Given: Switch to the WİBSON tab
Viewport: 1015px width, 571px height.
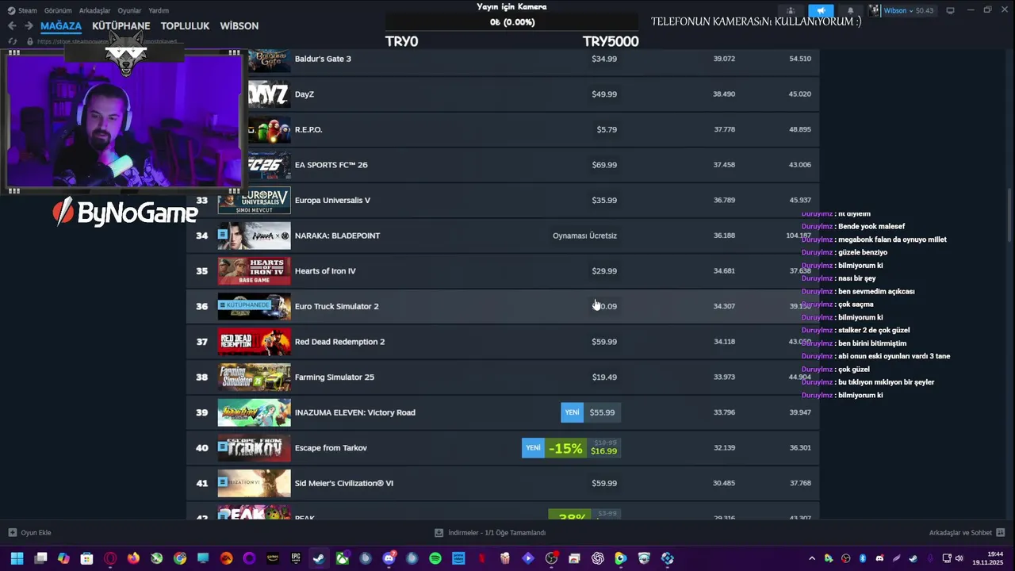Looking at the screenshot, I should point(239,26).
